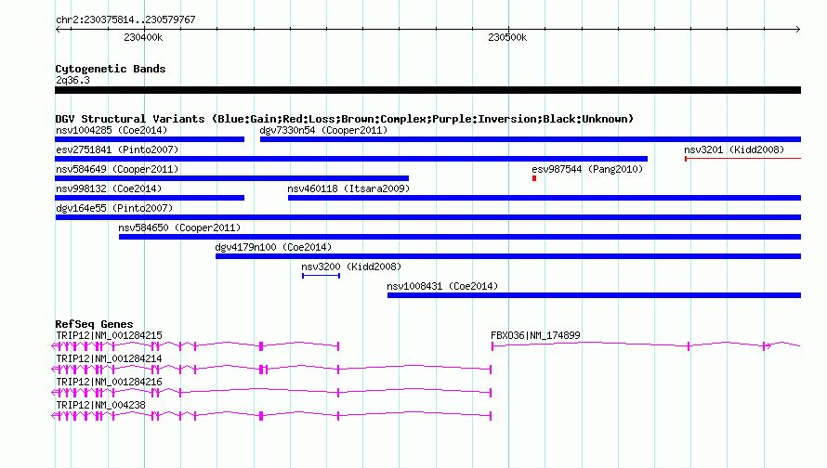This screenshot has height=468, width=827.
Task: Click the dgv4179n100 (Coe2014) label text
Action: pos(273,247)
